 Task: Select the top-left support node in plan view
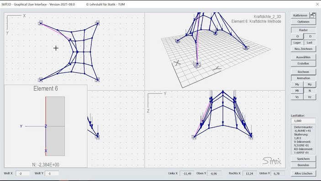coord(41,23)
